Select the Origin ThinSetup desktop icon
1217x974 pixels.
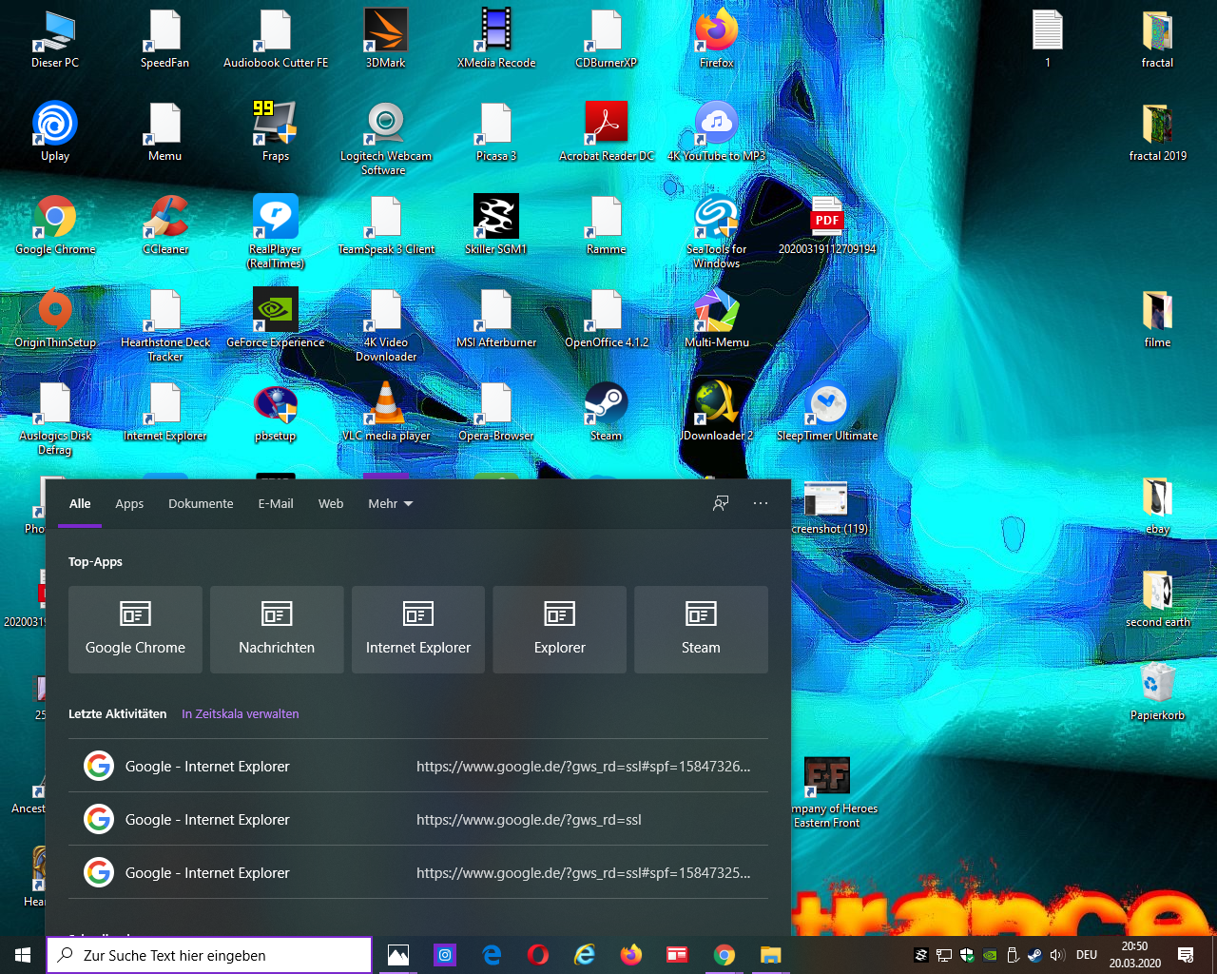click(x=55, y=318)
